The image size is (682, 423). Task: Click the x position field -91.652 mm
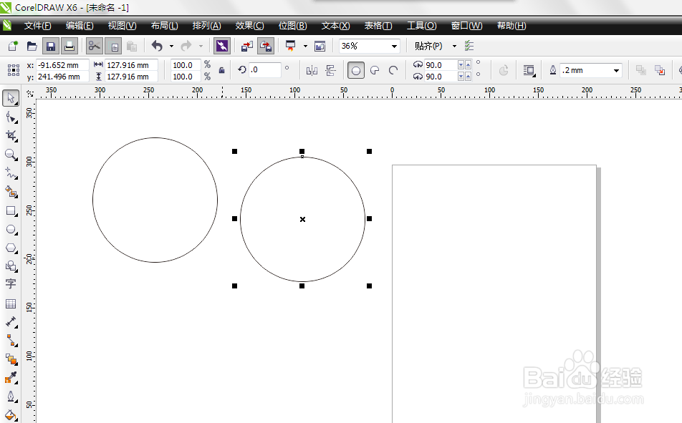point(62,65)
